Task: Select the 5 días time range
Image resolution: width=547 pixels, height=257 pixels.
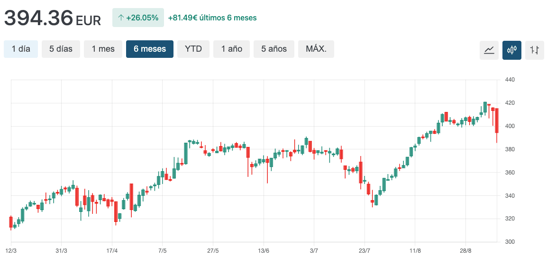Action: pos(61,49)
